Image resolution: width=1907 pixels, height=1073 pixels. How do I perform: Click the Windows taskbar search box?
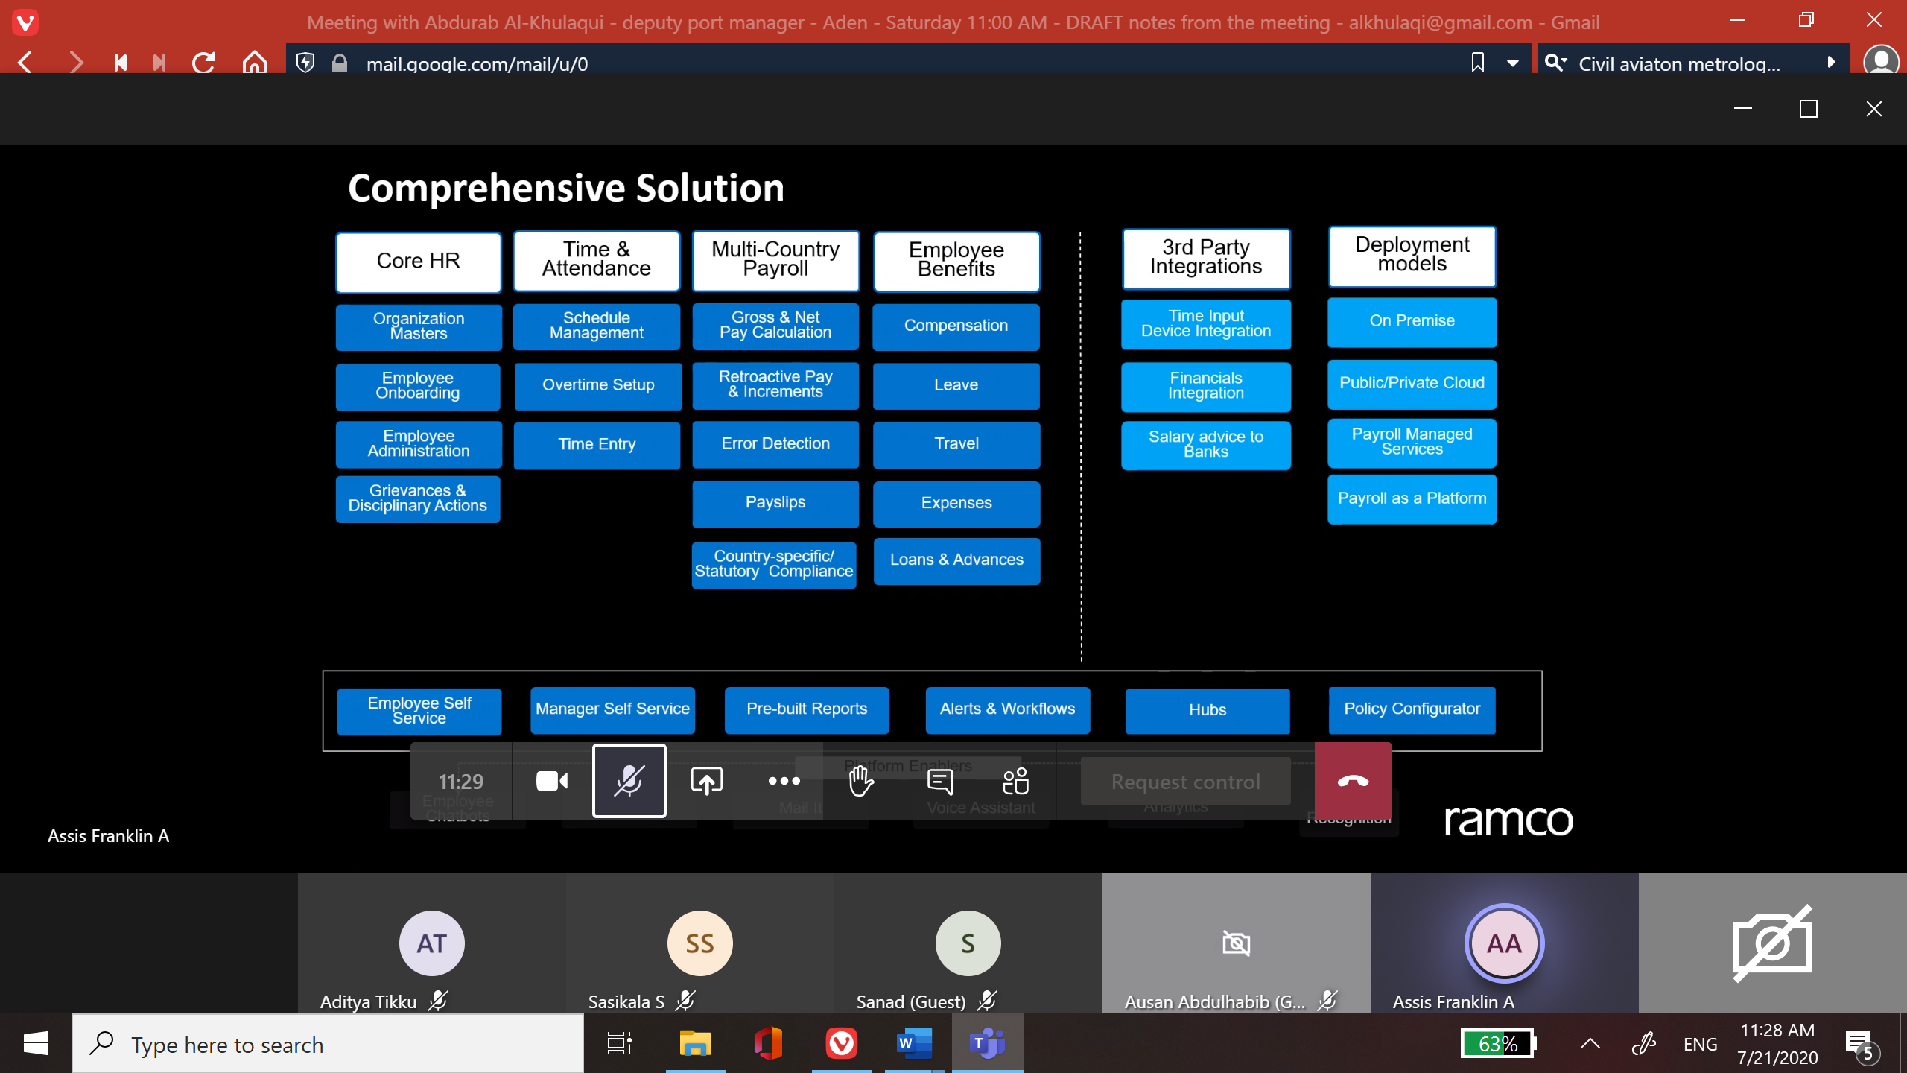pos(328,1044)
